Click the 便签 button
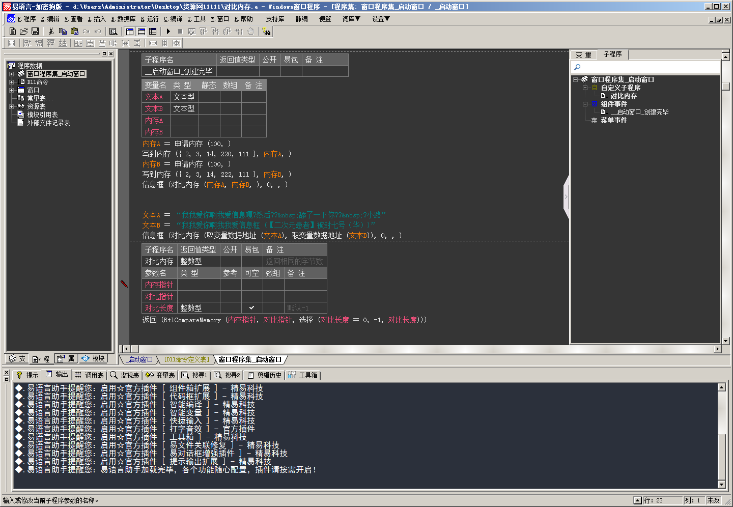Viewport: 733px width, 507px height. click(x=325, y=19)
